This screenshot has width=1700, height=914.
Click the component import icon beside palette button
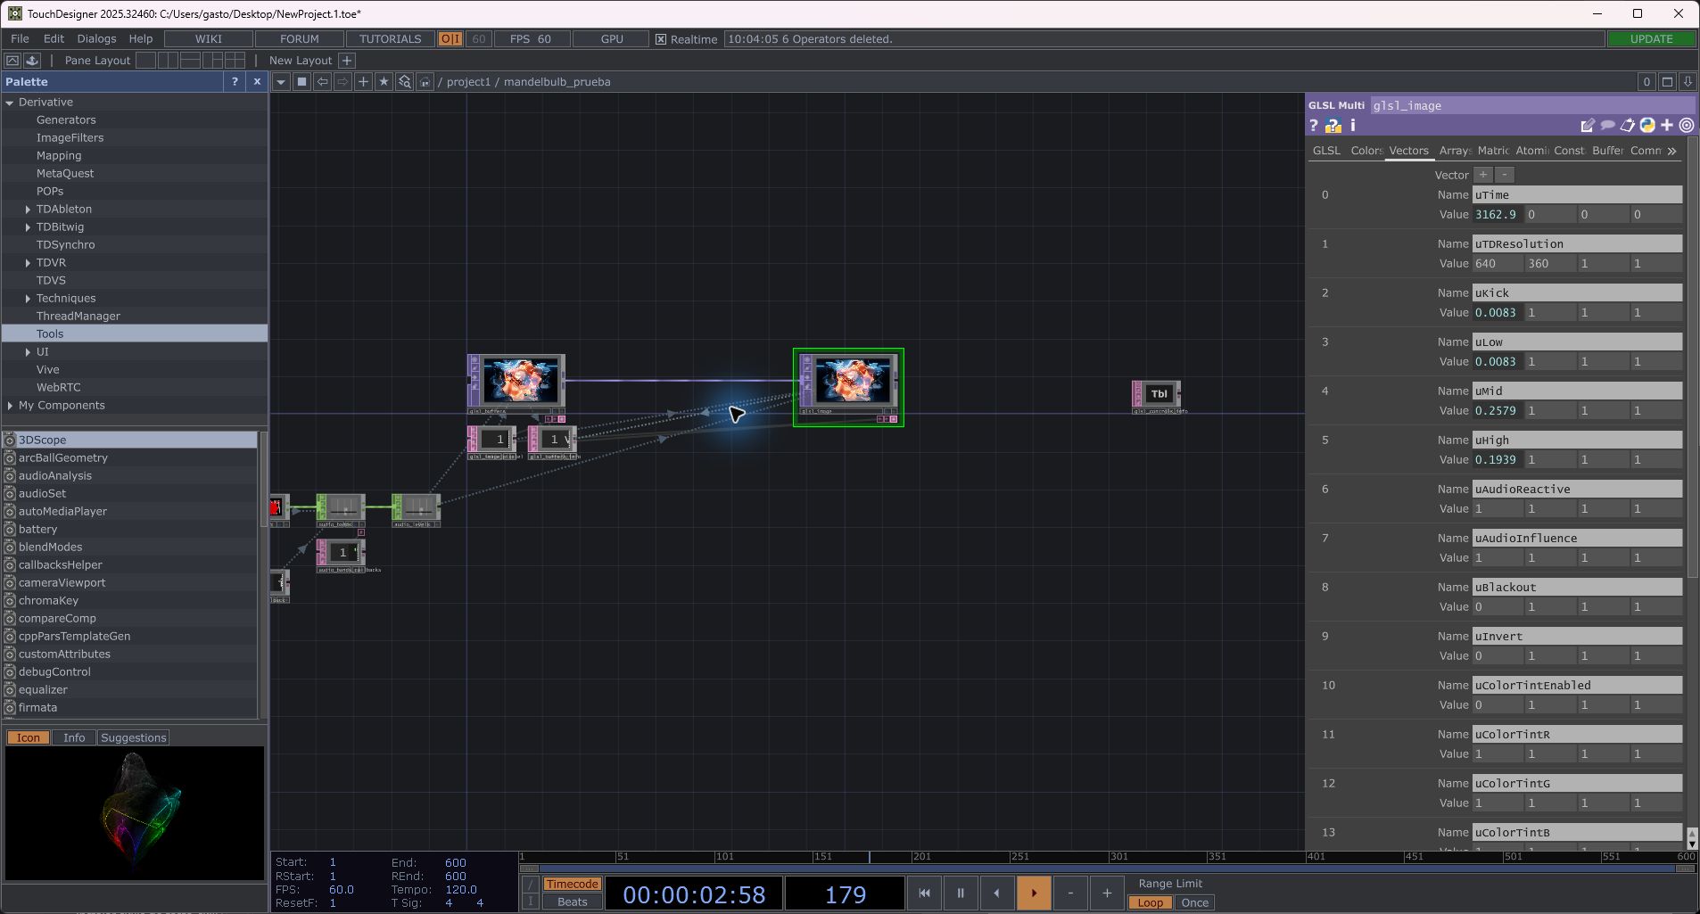click(32, 60)
